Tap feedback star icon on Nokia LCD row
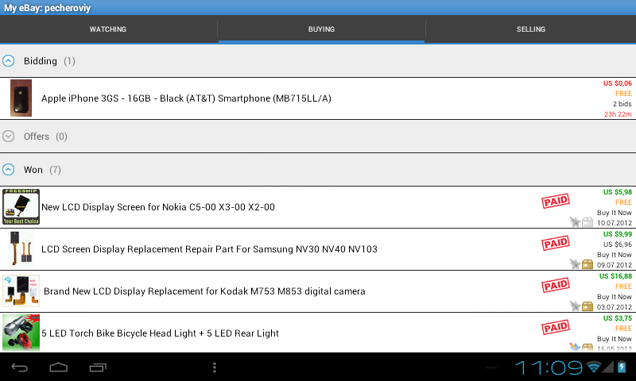Viewport: 636px width, 381px height. click(575, 221)
